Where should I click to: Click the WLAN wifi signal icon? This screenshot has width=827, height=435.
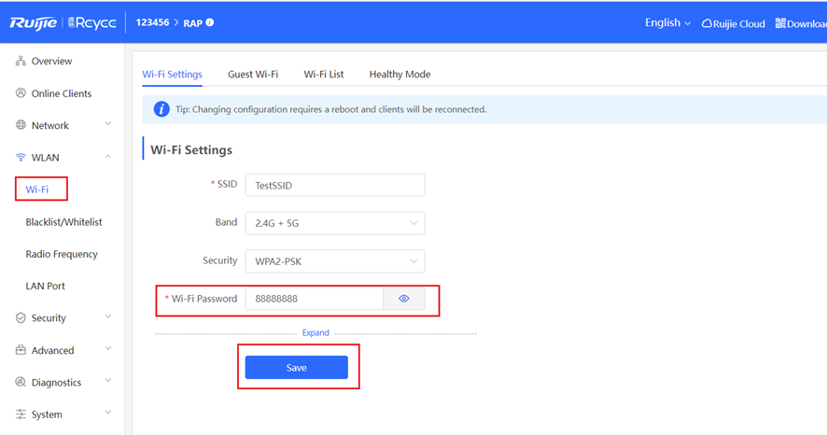[21, 157]
